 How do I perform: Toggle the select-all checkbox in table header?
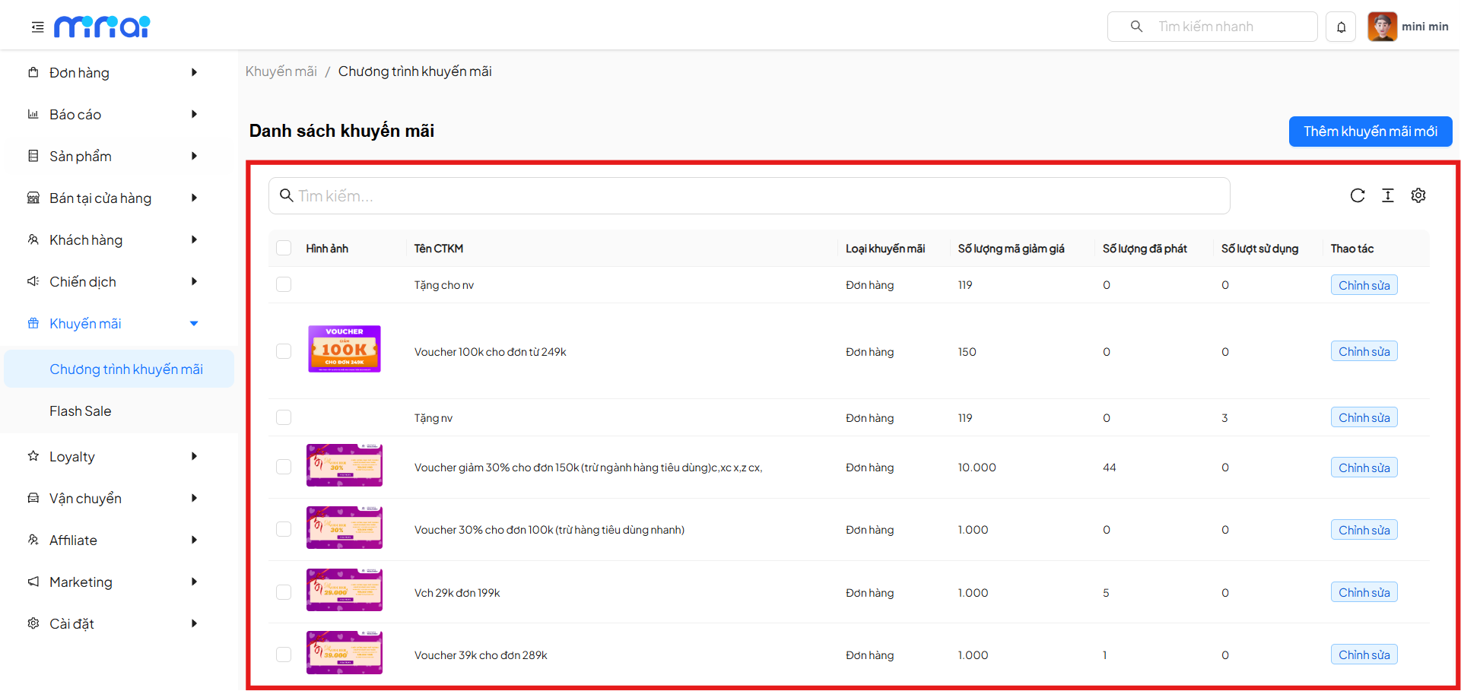pos(284,248)
